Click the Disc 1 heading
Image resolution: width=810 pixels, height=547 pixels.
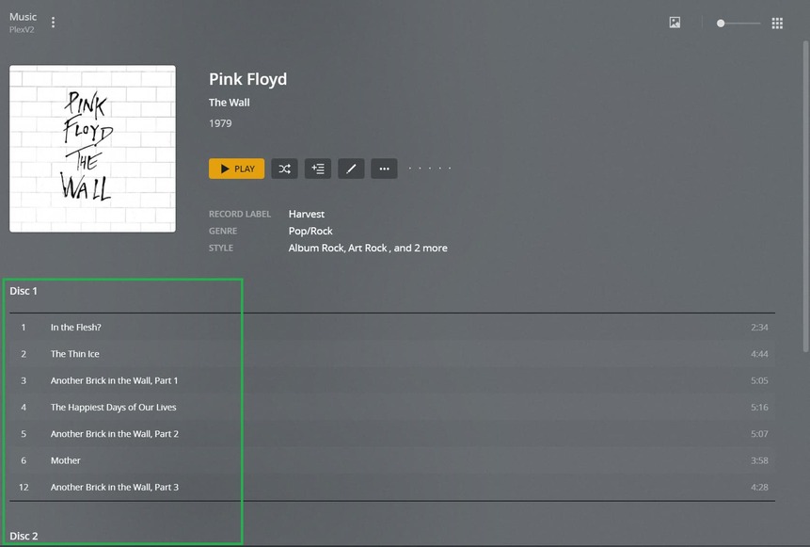[x=24, y=291]
